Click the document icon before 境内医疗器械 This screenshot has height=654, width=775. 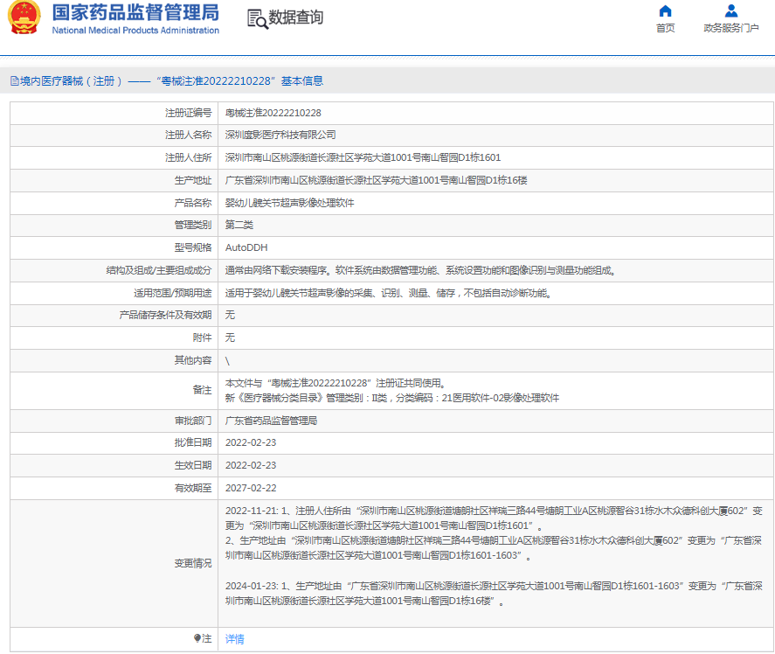point(15,81)
